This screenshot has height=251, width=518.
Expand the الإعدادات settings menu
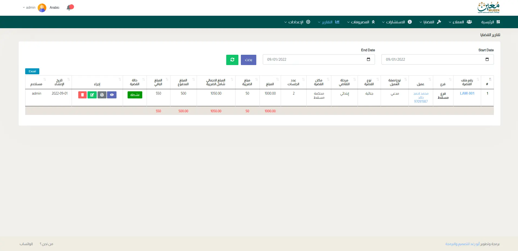coord(297,22)
